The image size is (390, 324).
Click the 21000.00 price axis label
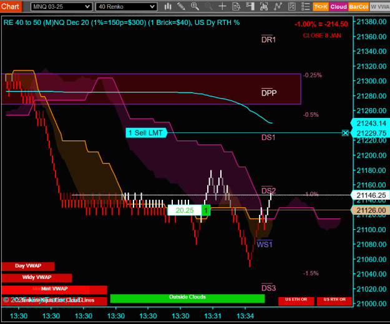[371, 304]
